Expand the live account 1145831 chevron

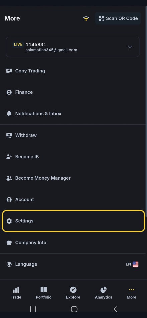point(130,47)
